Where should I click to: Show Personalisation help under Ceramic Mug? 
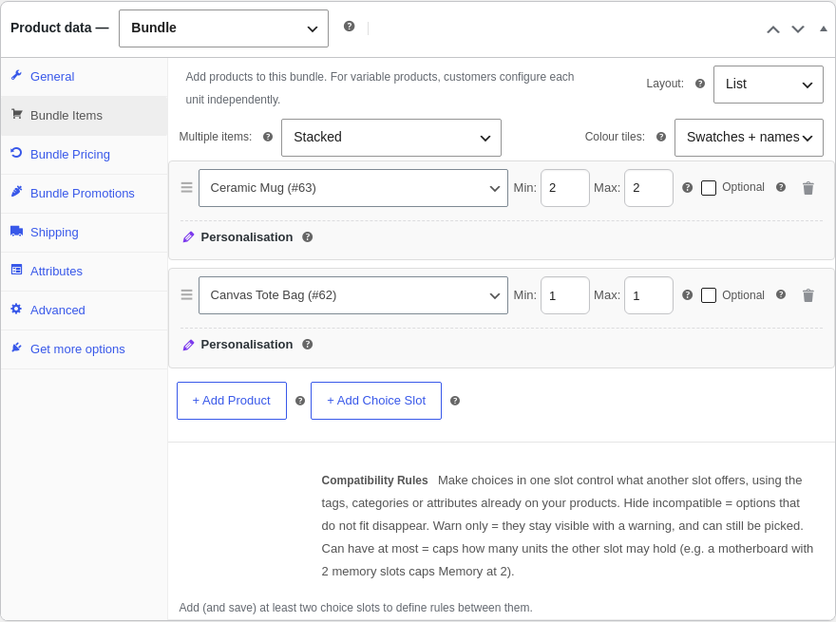(307, 237)
